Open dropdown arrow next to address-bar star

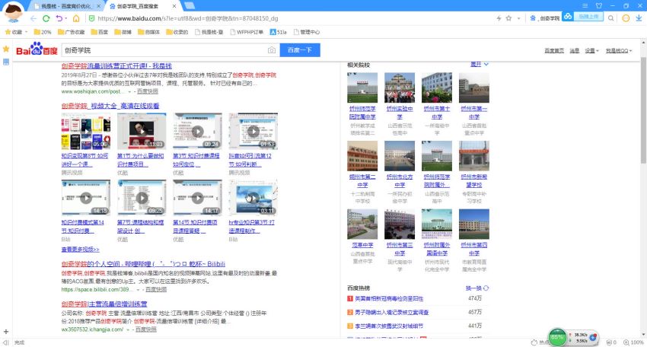coord(518,18)
